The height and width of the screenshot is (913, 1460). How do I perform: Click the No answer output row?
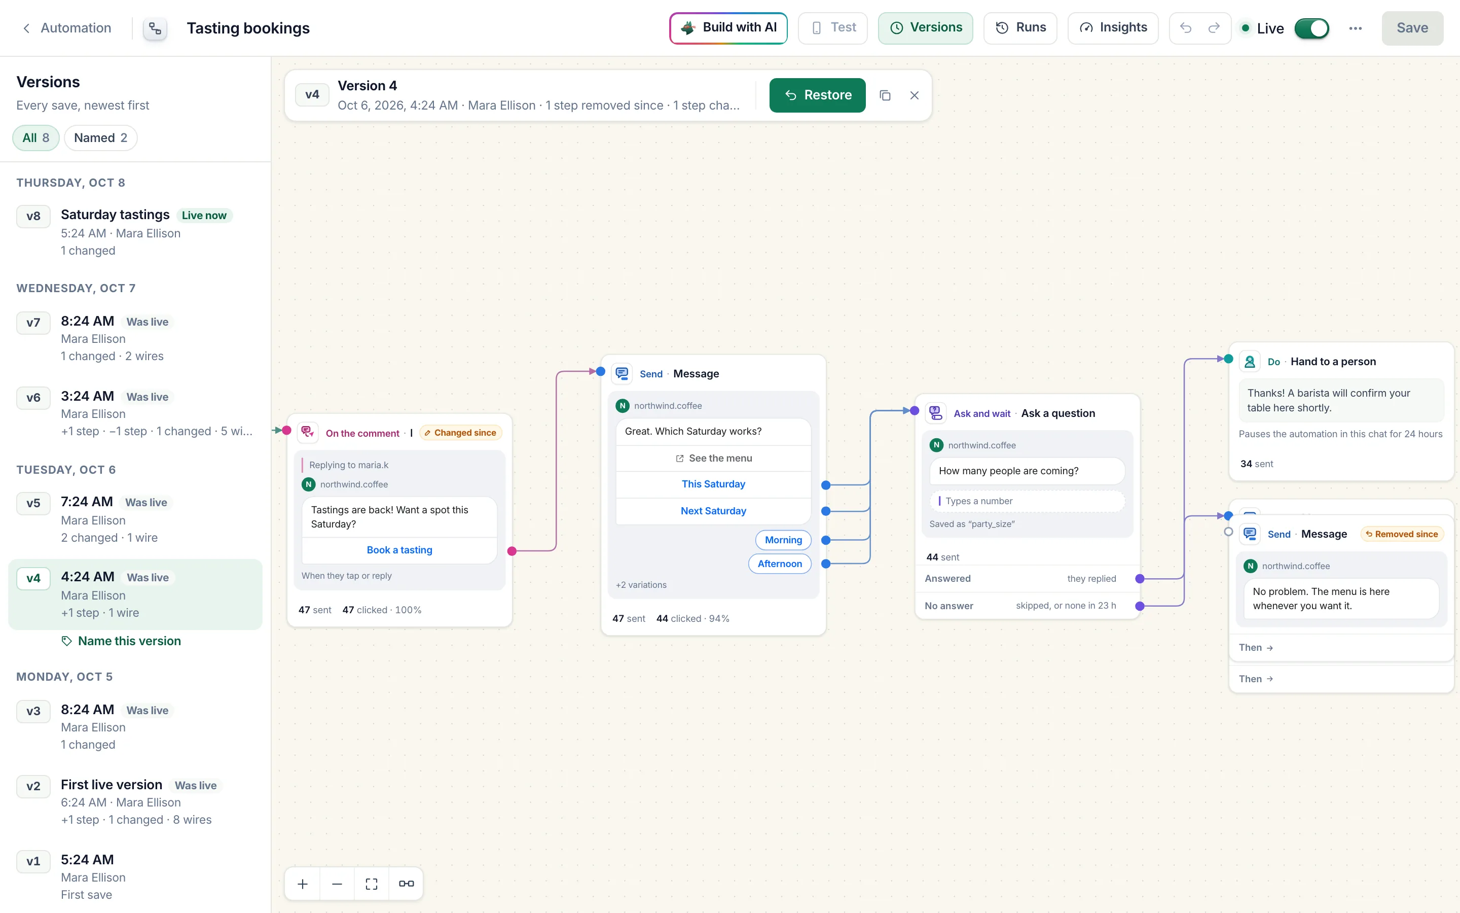pos(1027,606)
